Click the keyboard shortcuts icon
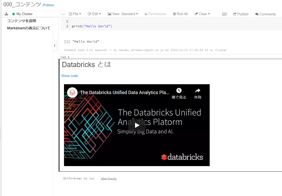Viewport: 282px width, 196px height. (x=224, y=14)
